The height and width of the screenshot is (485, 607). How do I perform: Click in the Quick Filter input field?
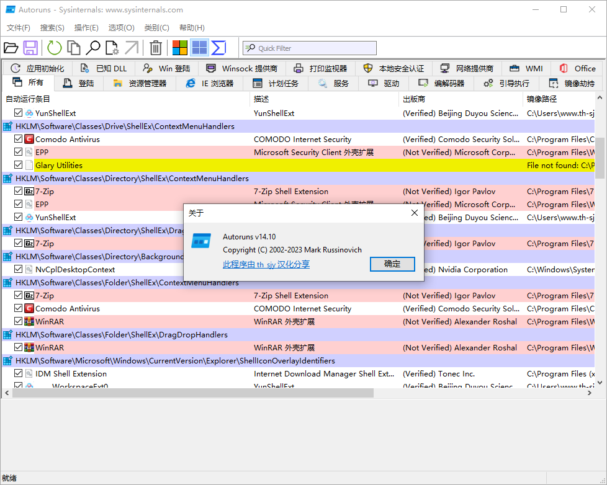[x=310, y=48]
